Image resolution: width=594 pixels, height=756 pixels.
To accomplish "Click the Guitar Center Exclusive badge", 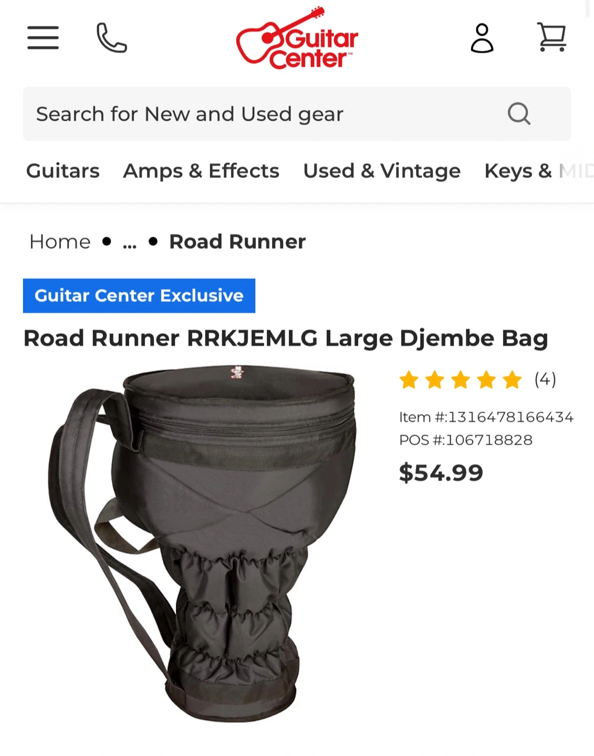I will tap(139, 296).
